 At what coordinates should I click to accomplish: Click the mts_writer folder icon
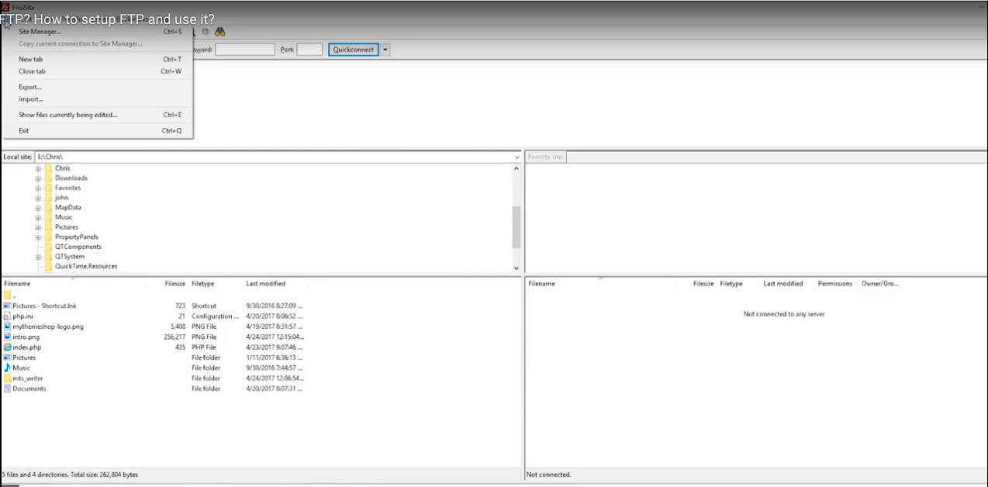(x=8, y=378)
